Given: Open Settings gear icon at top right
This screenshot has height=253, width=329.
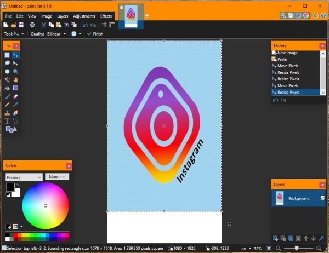Looking at the screenshot, I should coord(316,15).
